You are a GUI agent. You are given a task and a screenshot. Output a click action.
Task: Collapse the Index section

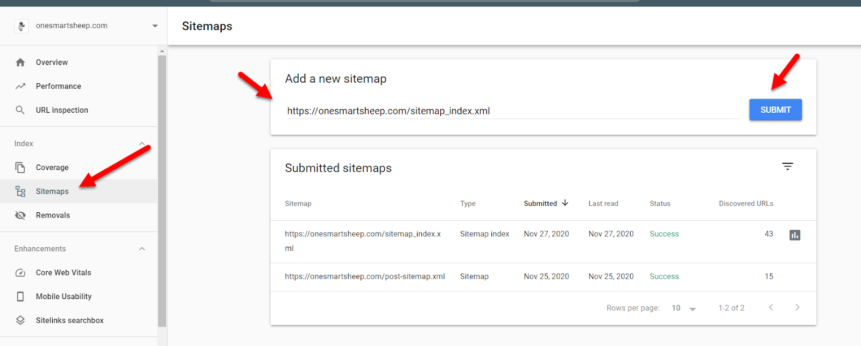pos(142,143)
